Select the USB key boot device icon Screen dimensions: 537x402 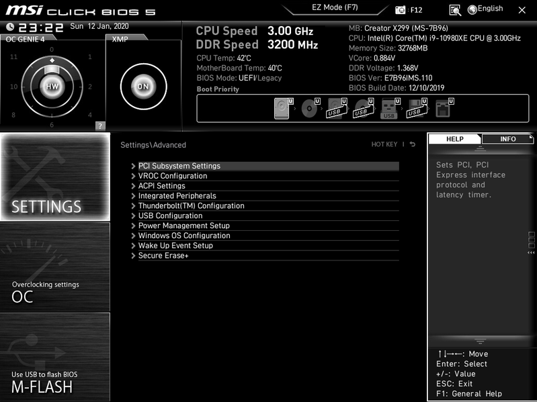click(x=390, y=108)
